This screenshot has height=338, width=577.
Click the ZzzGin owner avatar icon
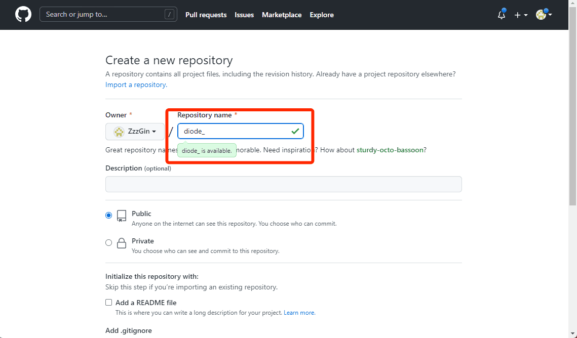tap(119, 132)
